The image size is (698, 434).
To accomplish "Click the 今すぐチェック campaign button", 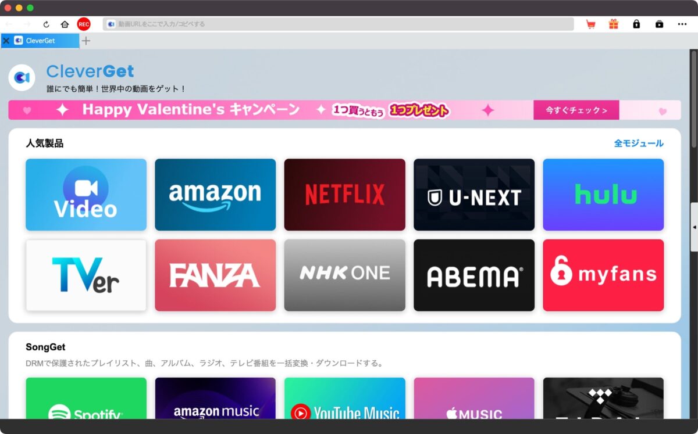I will point(576,110).
